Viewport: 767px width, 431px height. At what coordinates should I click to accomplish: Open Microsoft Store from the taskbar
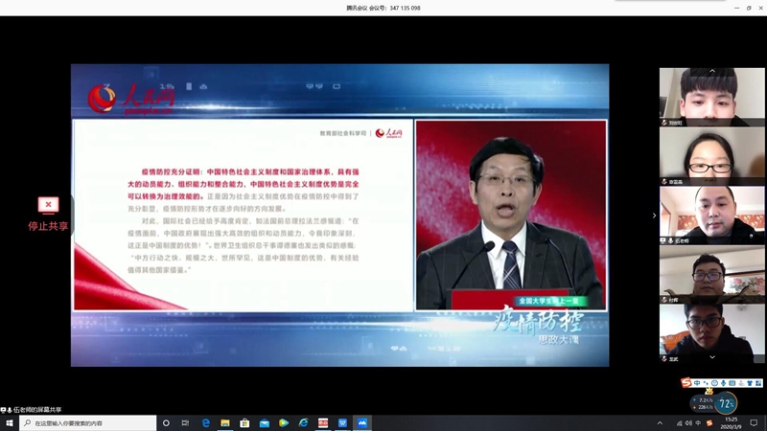click(244, 423)
